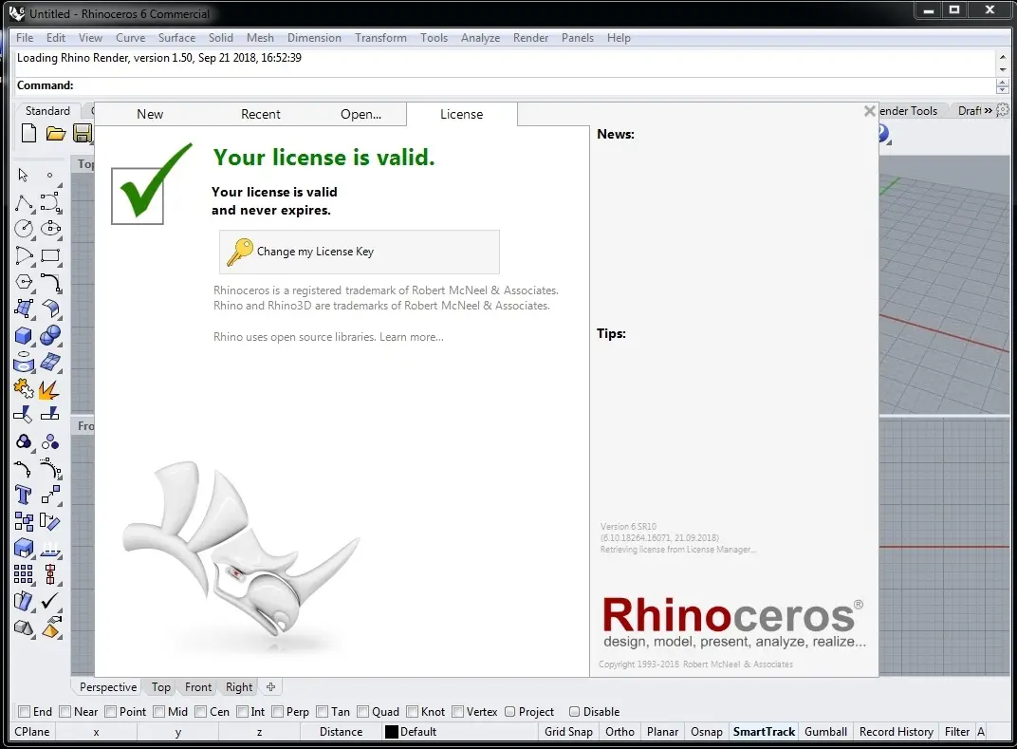Toggle the Project osnap option
1017x749 pixels.
pos(509,712)
